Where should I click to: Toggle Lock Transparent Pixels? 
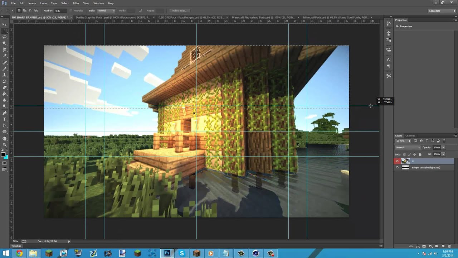(x=404, y=154)
